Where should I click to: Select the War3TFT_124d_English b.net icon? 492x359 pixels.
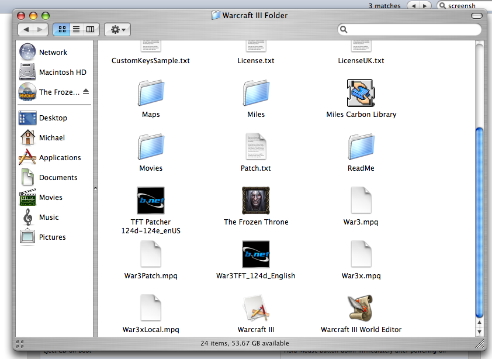(256, 254)
